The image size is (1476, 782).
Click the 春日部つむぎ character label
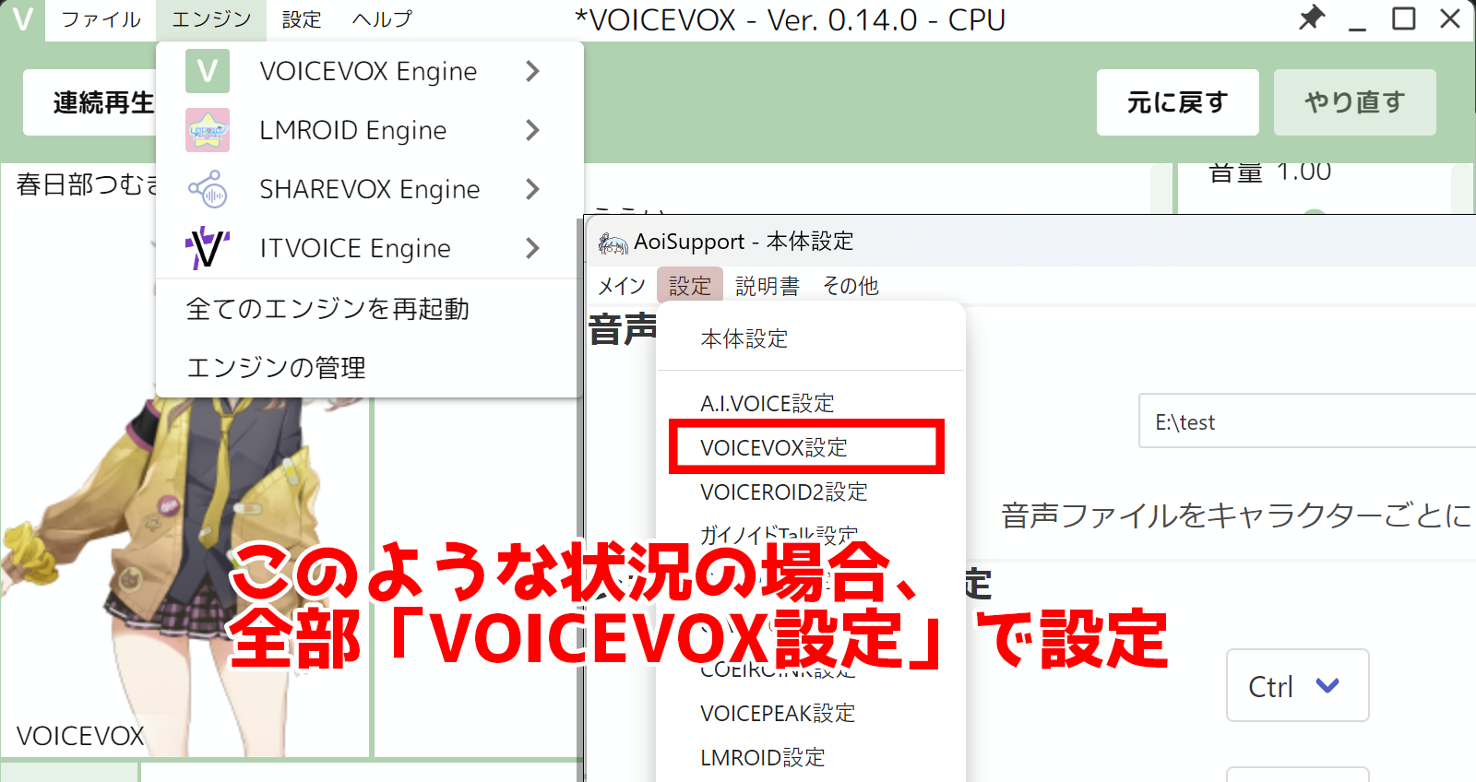[88, 184]
